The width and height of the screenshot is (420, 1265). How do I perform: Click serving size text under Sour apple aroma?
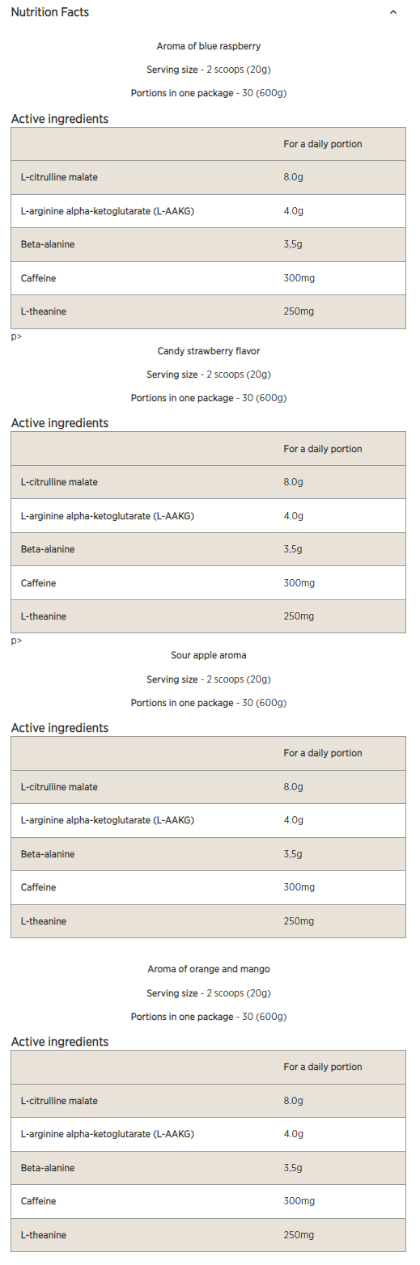209,679
